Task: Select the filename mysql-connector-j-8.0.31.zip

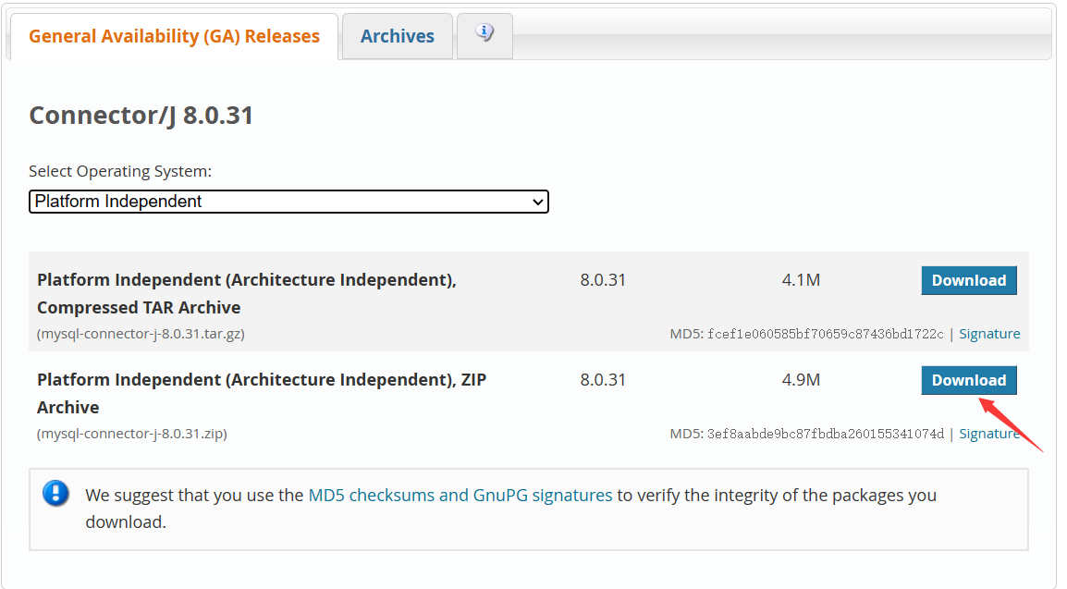Action: click(x=132, y=434)
